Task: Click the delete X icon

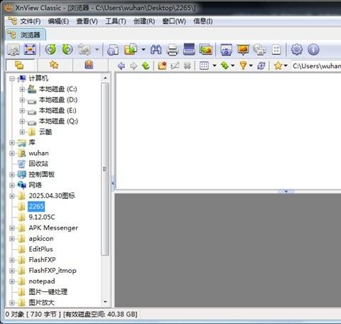Action: (x=187, y=65)
